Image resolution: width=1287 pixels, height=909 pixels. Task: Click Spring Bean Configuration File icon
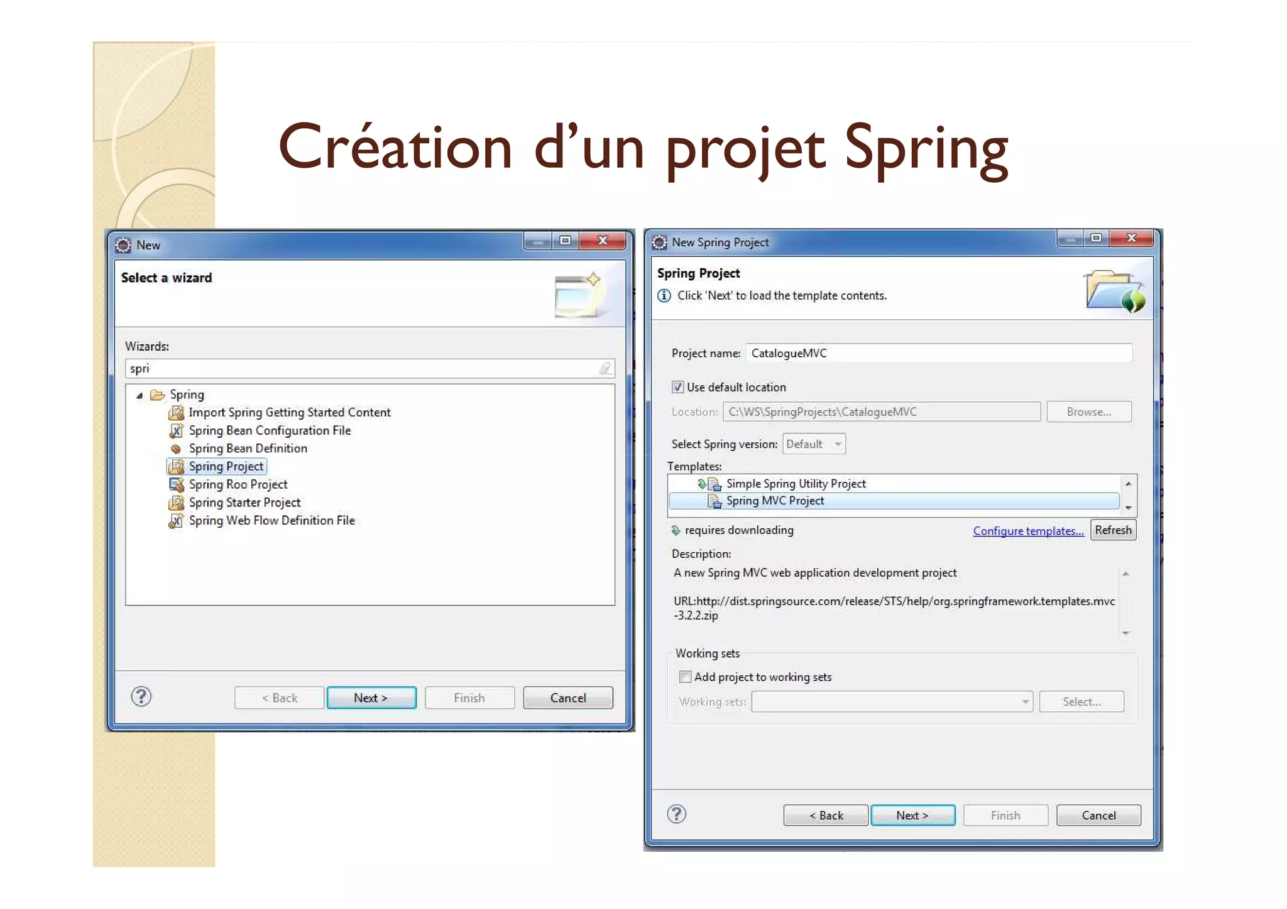pos(177,431)
